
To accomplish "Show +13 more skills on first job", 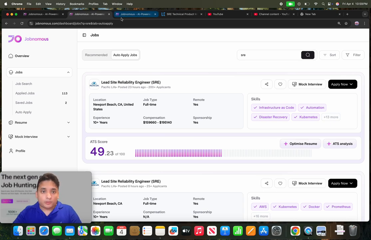I will click(x=331, y=117).
